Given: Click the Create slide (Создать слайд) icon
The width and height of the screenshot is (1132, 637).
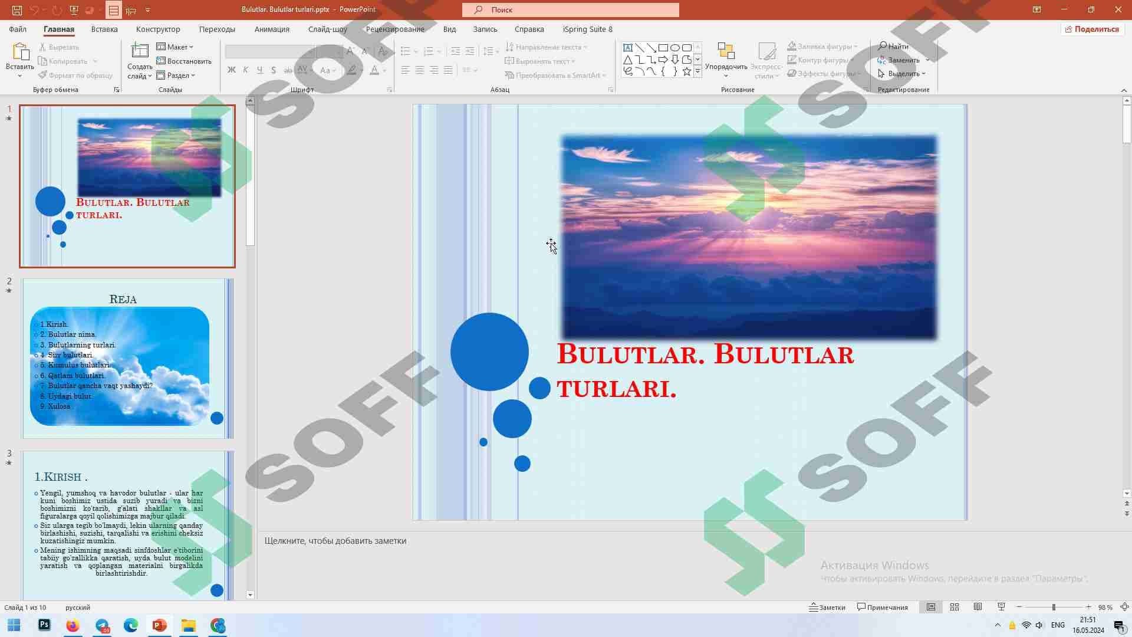Looking at the screenshot, I should point(140,51).
